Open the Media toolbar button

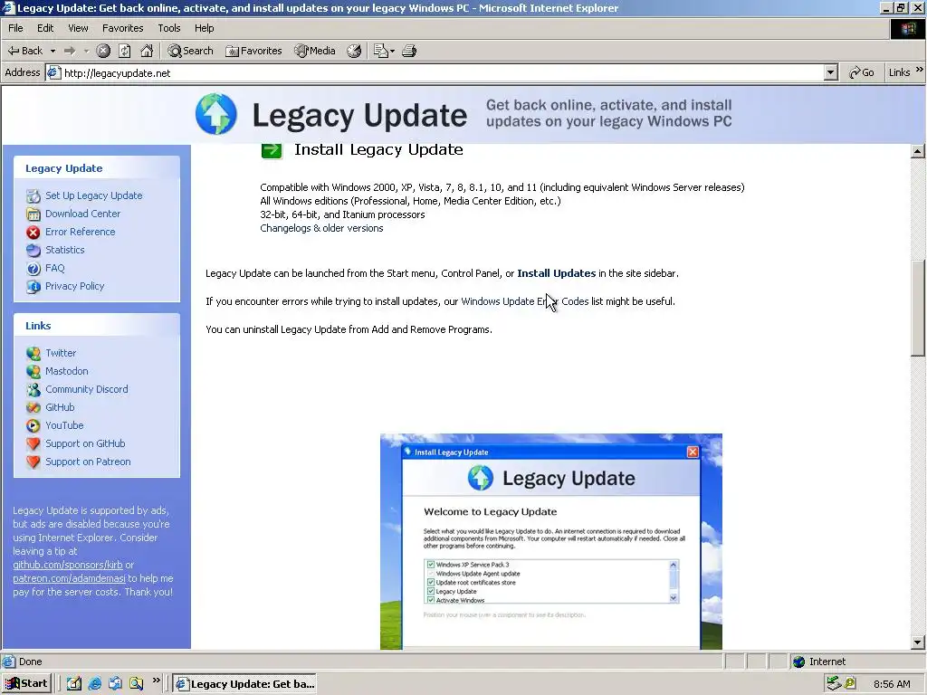[315, 51]
